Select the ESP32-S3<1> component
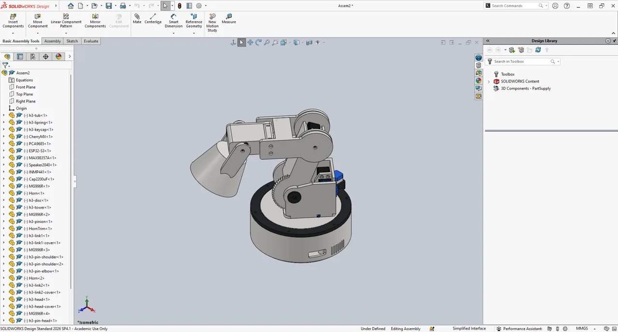 [x=40, y=151]
